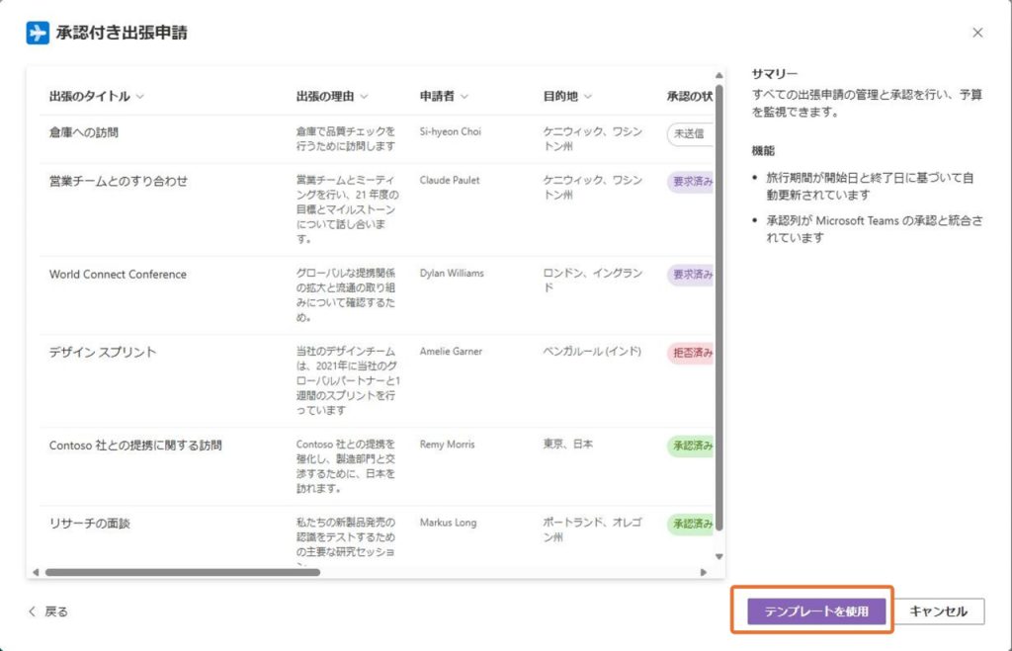
Task: Click destination in 倉庫への訪問 row
Action: pyautogui.click(x=593, y=138)
